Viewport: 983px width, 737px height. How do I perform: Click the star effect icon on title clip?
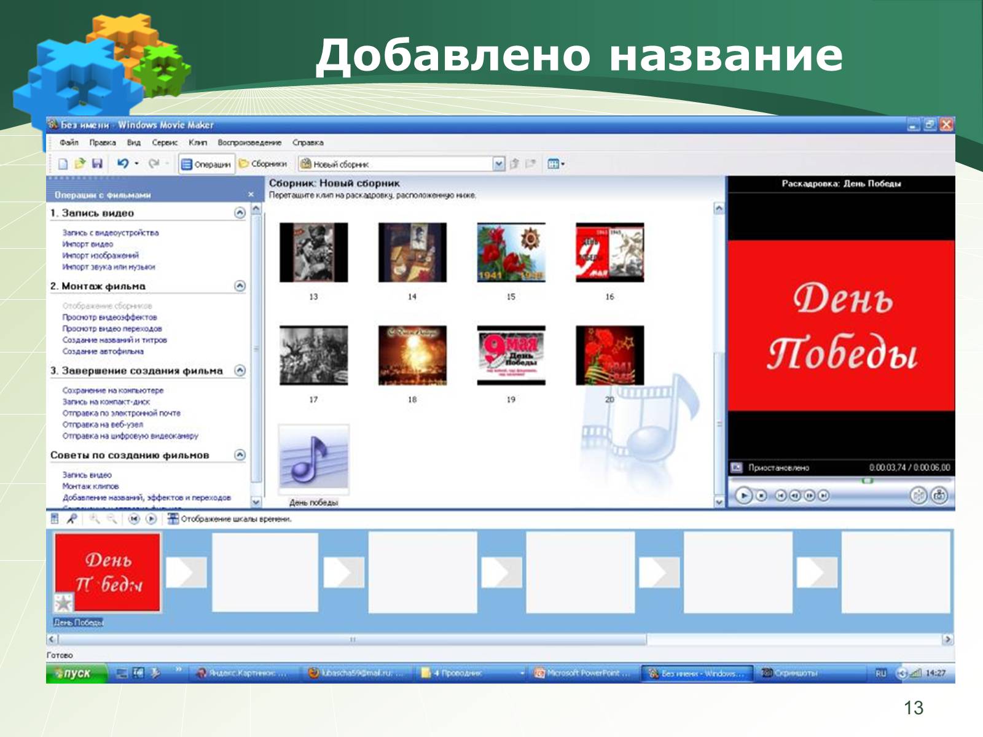click(x=64, y=602)
